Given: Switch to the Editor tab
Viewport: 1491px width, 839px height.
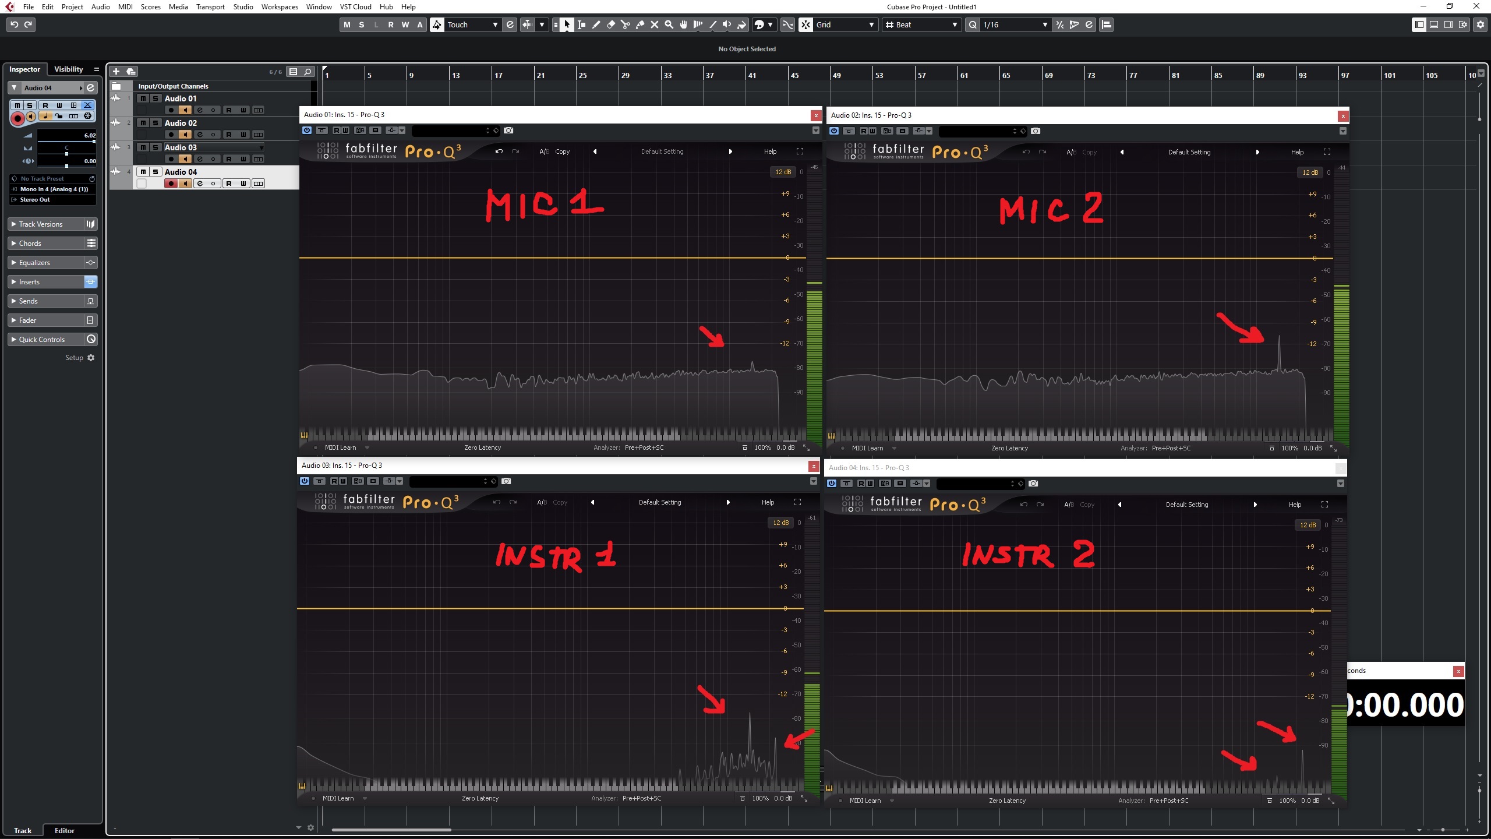Looking at the screenshot, I should point(65,830).
